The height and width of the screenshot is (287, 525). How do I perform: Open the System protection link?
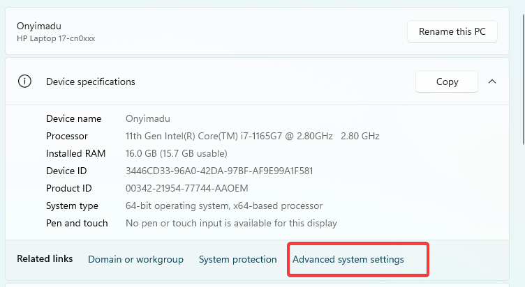pyautogui.click(x=238, y=259)
